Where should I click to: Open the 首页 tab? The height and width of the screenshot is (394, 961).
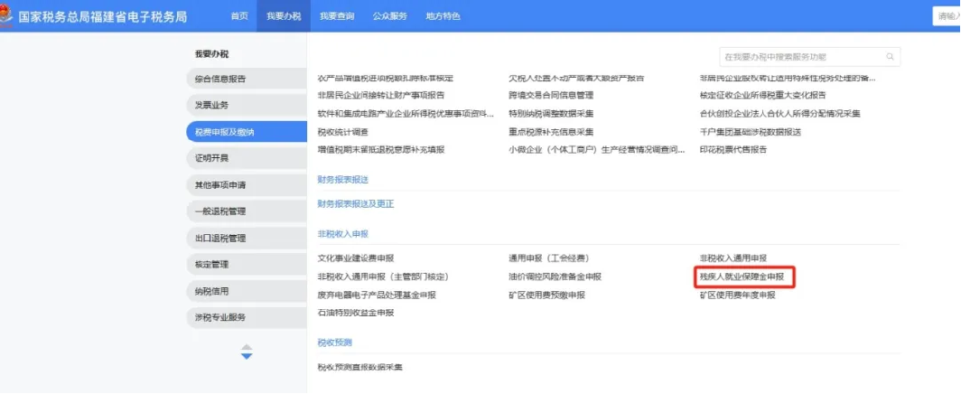[x=239, y=16]
